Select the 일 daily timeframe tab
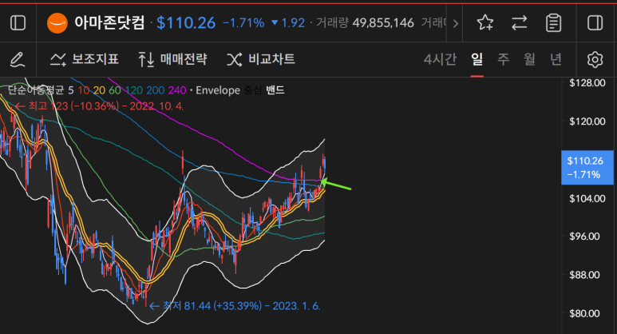 (x=477, y=59)
